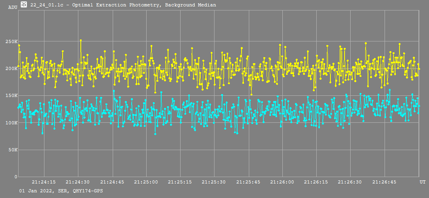Click the Tangra icon beside the title
This screenshot has height=198, width=429.
[24, 5]
